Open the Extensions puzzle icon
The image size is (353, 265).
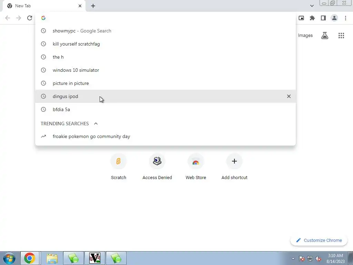[312, 18]
